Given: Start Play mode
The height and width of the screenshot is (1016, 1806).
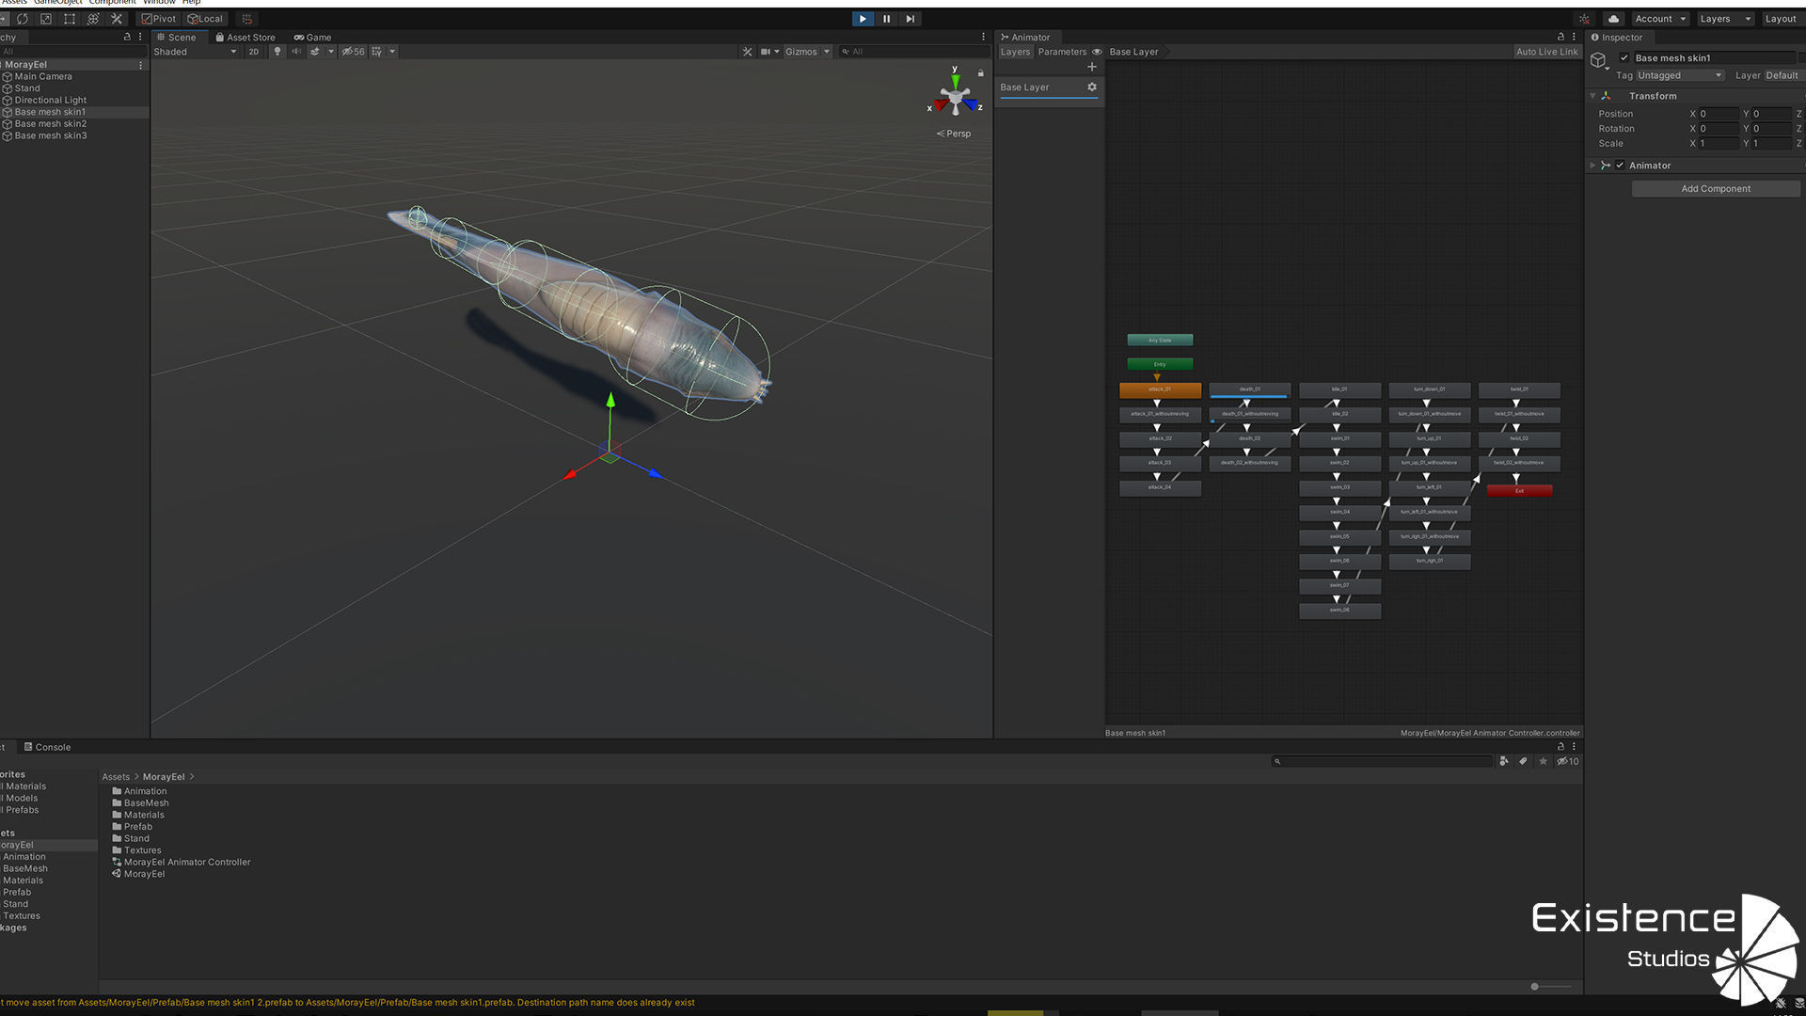Looking at the screenshot, I should pos(863,19).
